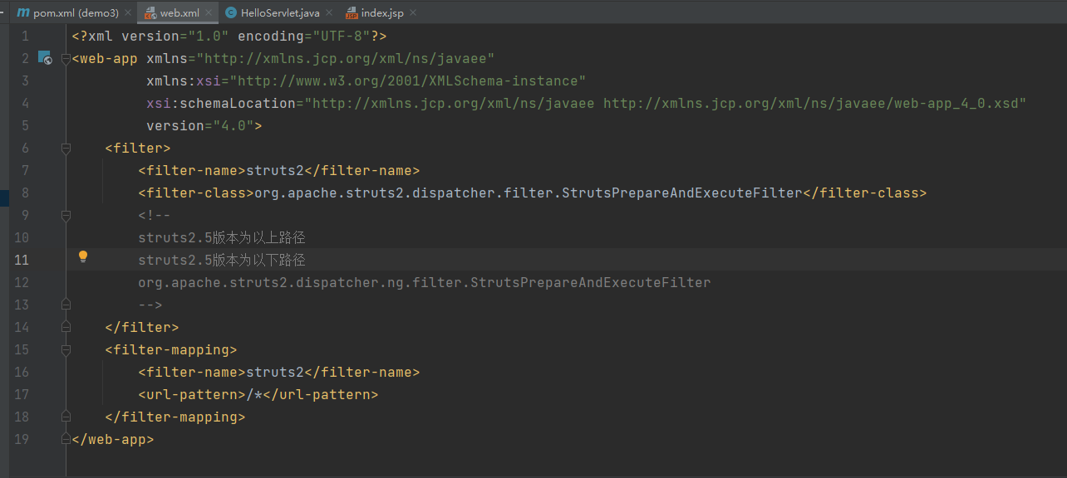Viewport: 1067px width, 478px height.
Task: Click the Maven icon on pom.xml tab
Action: [23, 13]
